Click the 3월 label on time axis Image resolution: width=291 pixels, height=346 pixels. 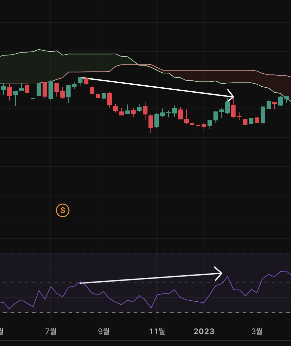point(257,331)
